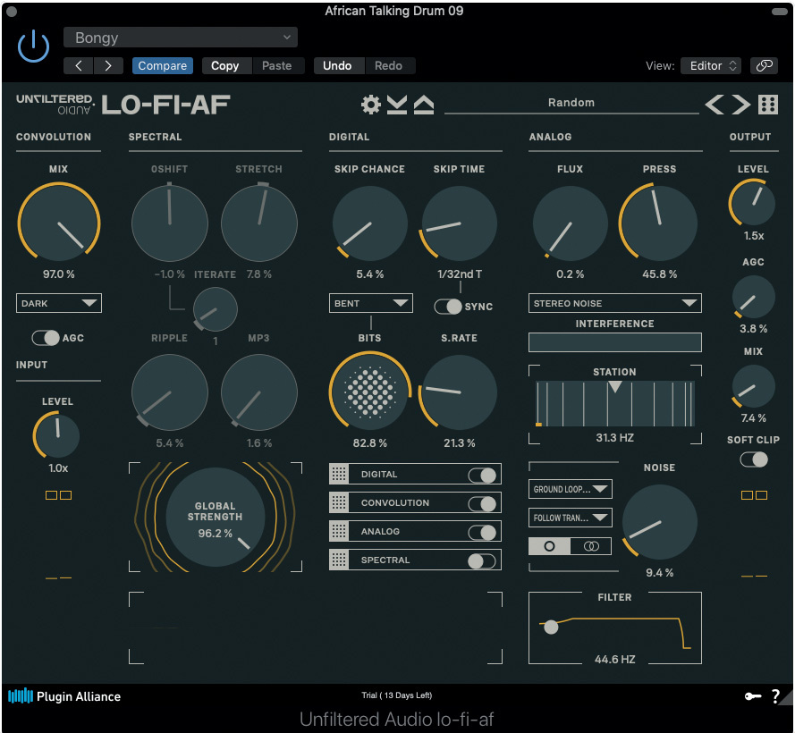Open the settings gear icon

pos(370,105)
